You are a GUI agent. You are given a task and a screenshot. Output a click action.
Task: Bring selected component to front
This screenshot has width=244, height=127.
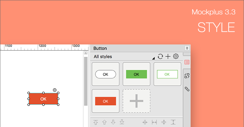pos(96,122)
